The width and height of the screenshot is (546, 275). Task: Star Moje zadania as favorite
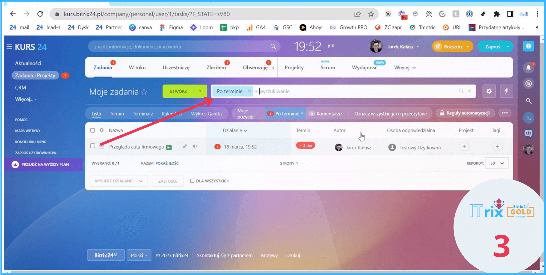click(144, 92)
